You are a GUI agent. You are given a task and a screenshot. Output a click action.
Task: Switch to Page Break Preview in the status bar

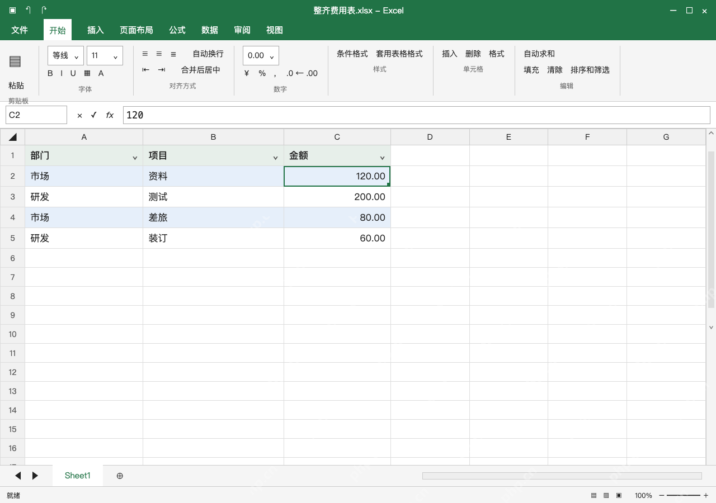tap(619, 495)
